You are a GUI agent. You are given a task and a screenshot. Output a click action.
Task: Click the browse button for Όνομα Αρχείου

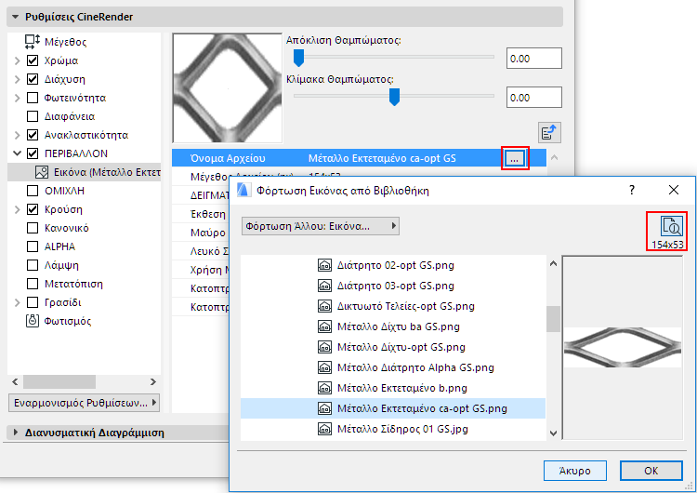(x=514, y=158)
